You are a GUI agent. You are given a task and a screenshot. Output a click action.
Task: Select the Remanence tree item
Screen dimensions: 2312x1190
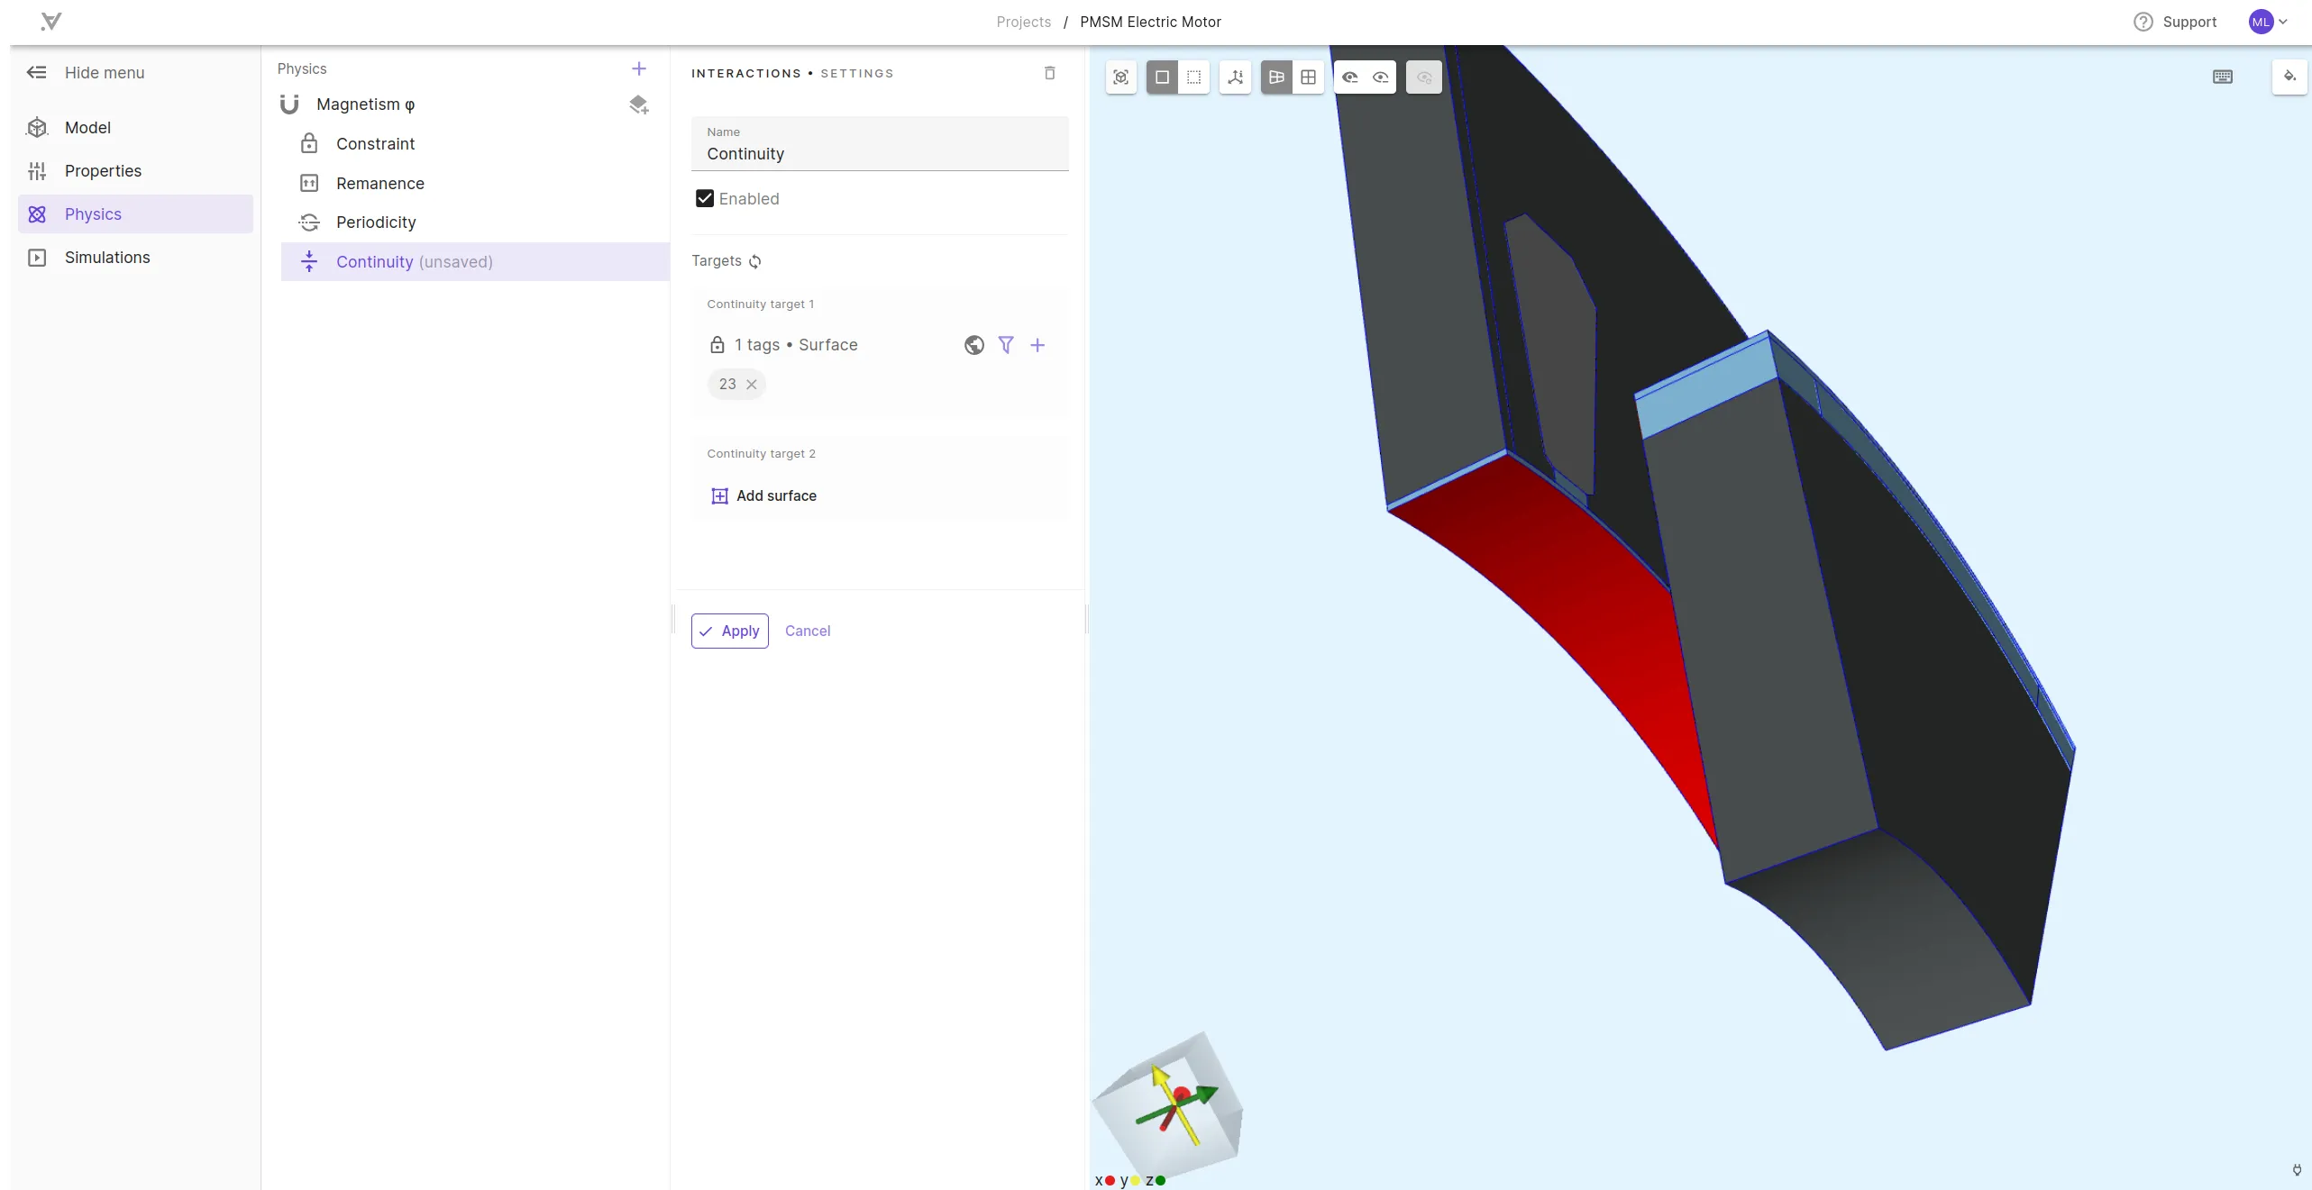pyautogui.click(x=475, y=184)
